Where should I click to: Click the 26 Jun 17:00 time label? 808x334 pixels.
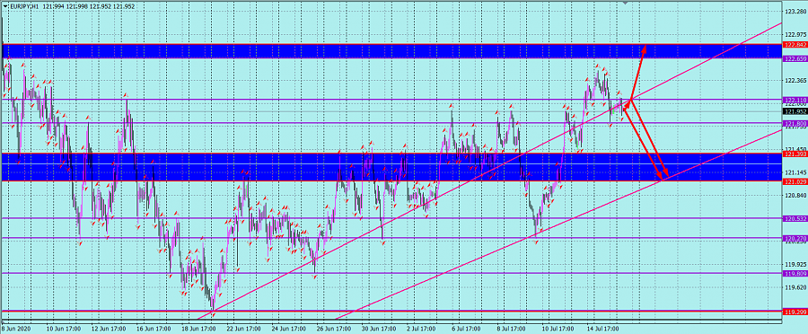click(x=333, y=328)
